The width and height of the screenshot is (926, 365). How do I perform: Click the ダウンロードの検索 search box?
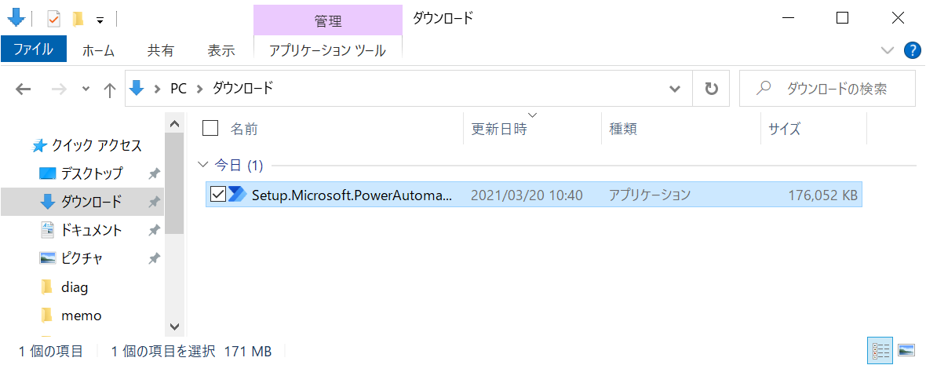(827, 89)
